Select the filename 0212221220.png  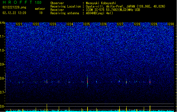tap(14, 8)
